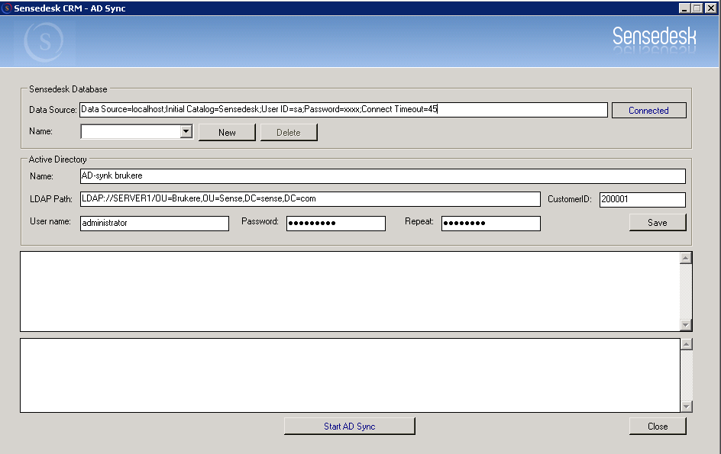This screenshot has height=454, width=721.
Task: Select the User name field
Action: coord(154,224)
